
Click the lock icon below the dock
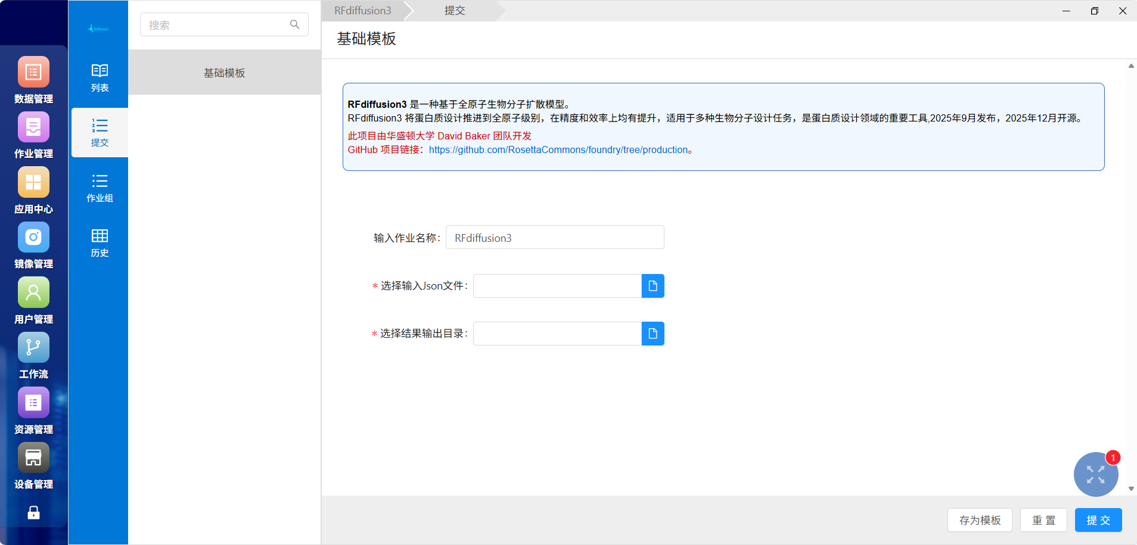point(33,513)
